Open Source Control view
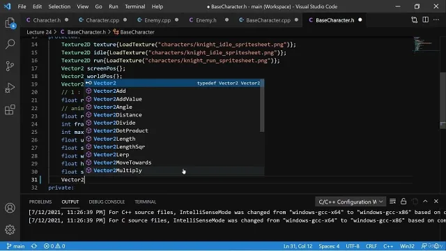This screenshot has width=446, height=251. [10, 66]
